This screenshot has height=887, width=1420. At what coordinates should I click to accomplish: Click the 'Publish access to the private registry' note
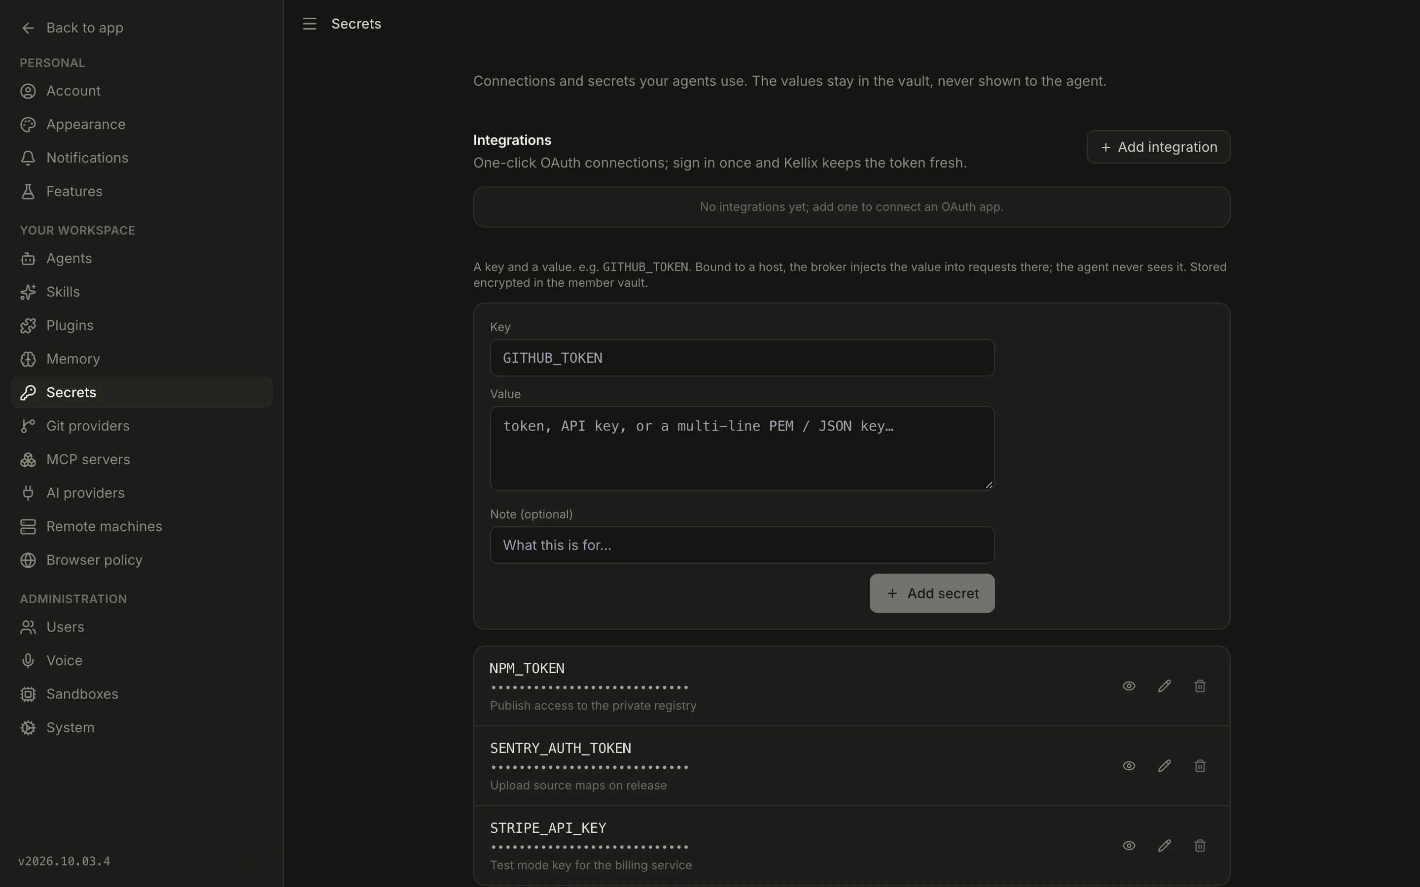pos(593,705)
